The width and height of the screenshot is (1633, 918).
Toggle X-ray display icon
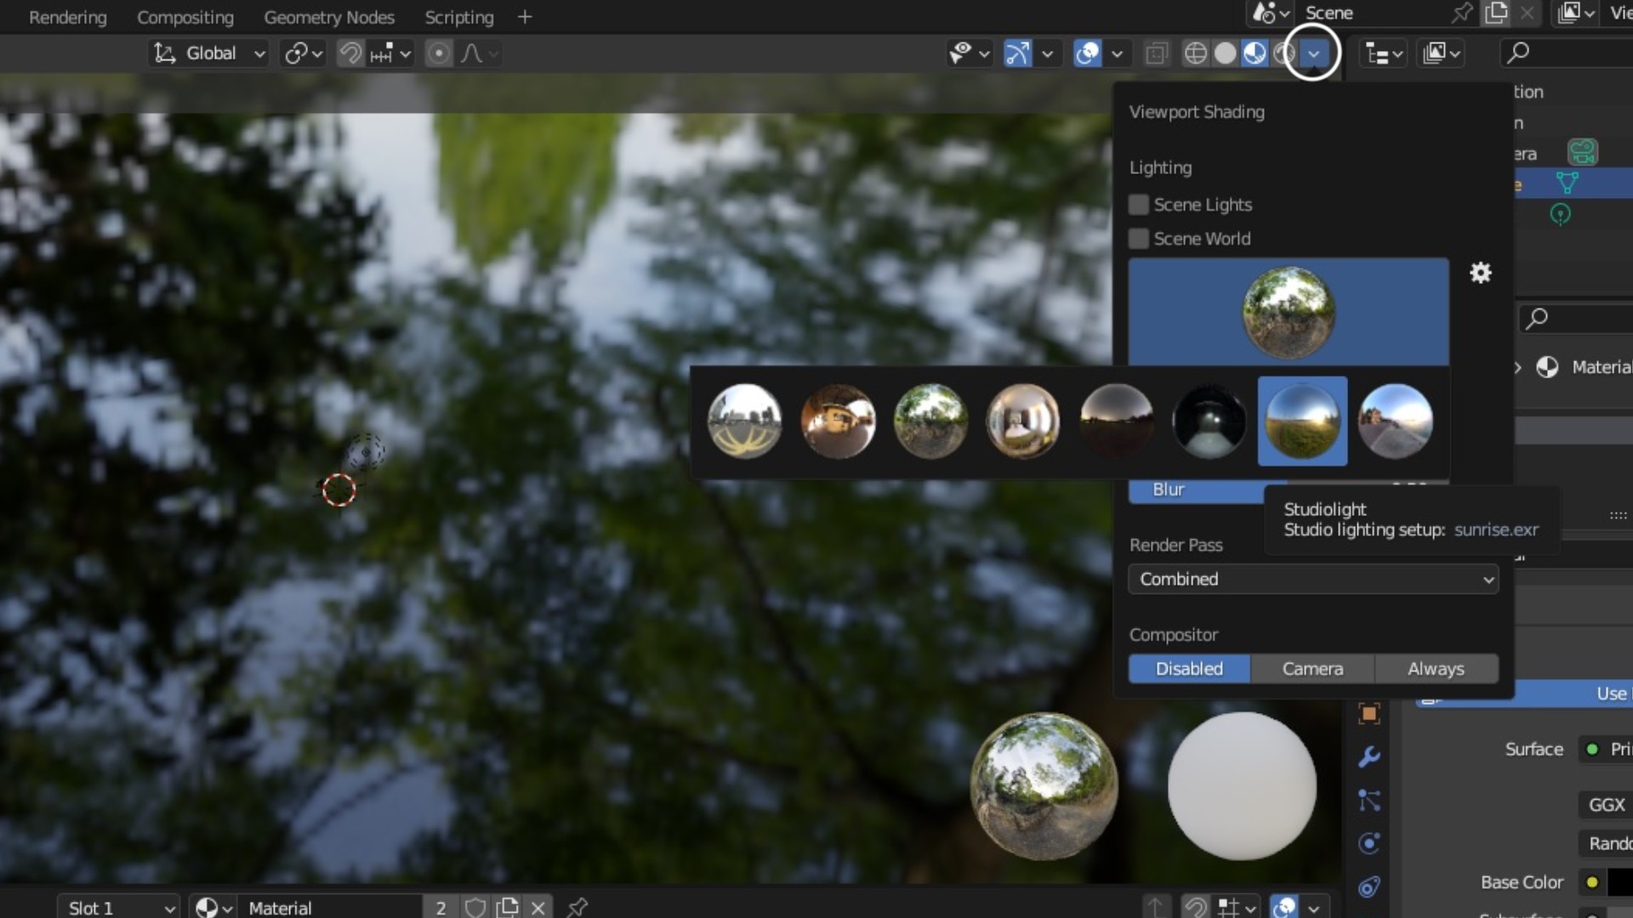point(1156,54)
